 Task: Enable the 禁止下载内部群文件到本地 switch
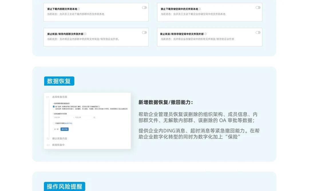[144, 7]
